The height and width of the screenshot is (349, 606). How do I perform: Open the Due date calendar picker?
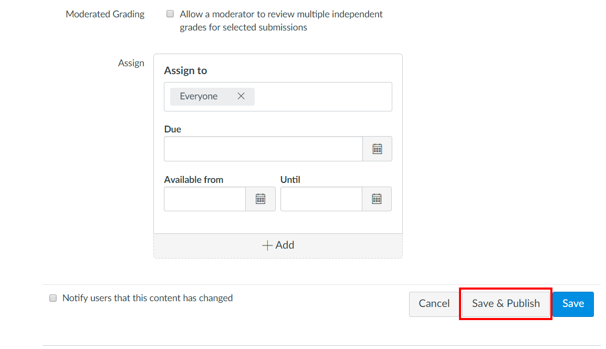[377, 148]
